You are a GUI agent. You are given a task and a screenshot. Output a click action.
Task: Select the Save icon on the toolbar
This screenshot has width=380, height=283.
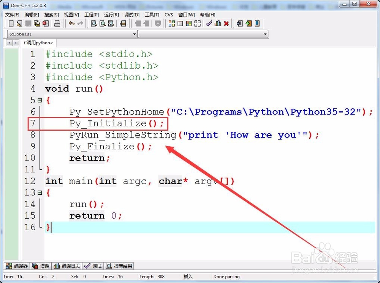[x=28, y=23]
